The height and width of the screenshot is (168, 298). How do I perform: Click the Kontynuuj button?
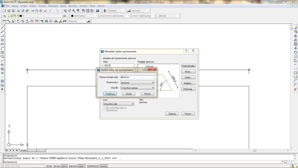pyautogui.click(x=110, y=94)
